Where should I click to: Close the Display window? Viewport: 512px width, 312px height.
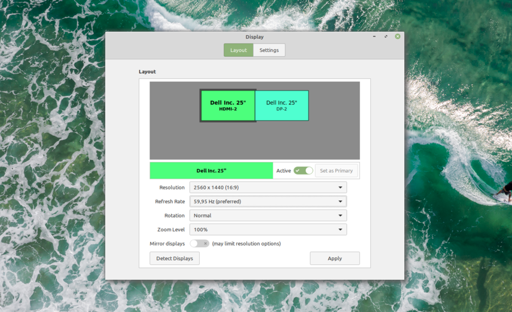(398, 36)
